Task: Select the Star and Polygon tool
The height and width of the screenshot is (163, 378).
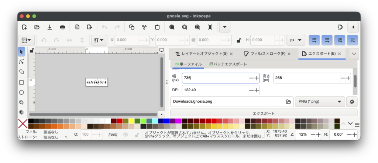Action: 21,102
